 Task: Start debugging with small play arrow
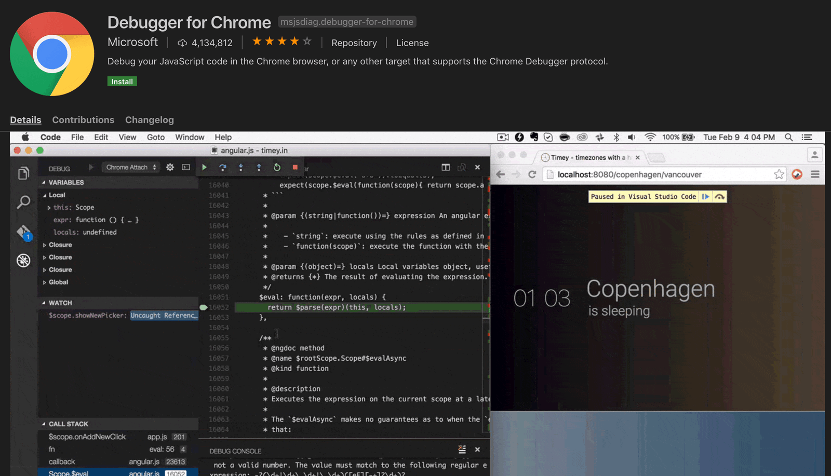tap(91, 167)
